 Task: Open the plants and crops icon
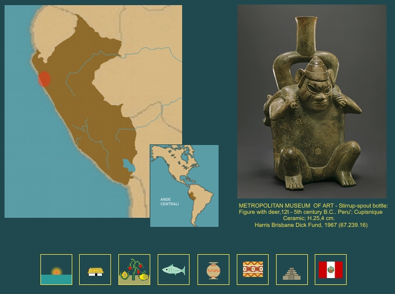(x=134, y=270)
